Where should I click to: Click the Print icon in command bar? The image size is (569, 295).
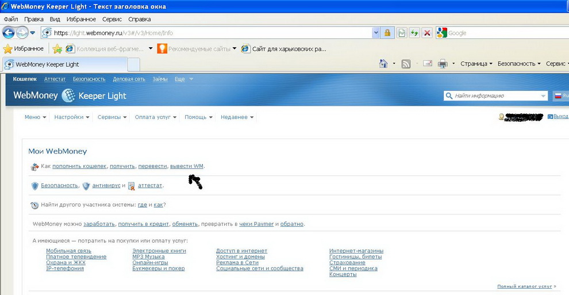pyautogui.click(x=443, y=64)
